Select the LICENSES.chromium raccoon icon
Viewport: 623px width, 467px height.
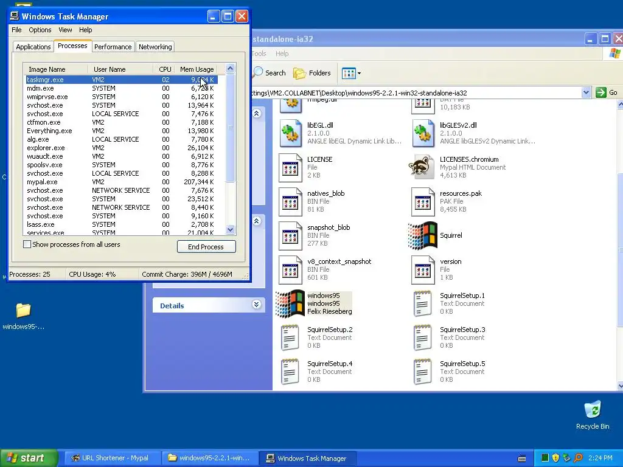pyautogui.click(x=421, y=167)
